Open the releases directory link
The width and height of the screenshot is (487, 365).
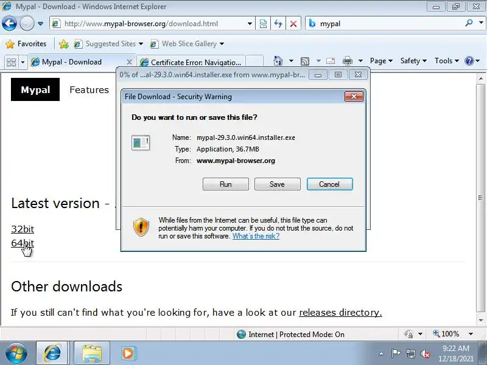pos(340,312)
